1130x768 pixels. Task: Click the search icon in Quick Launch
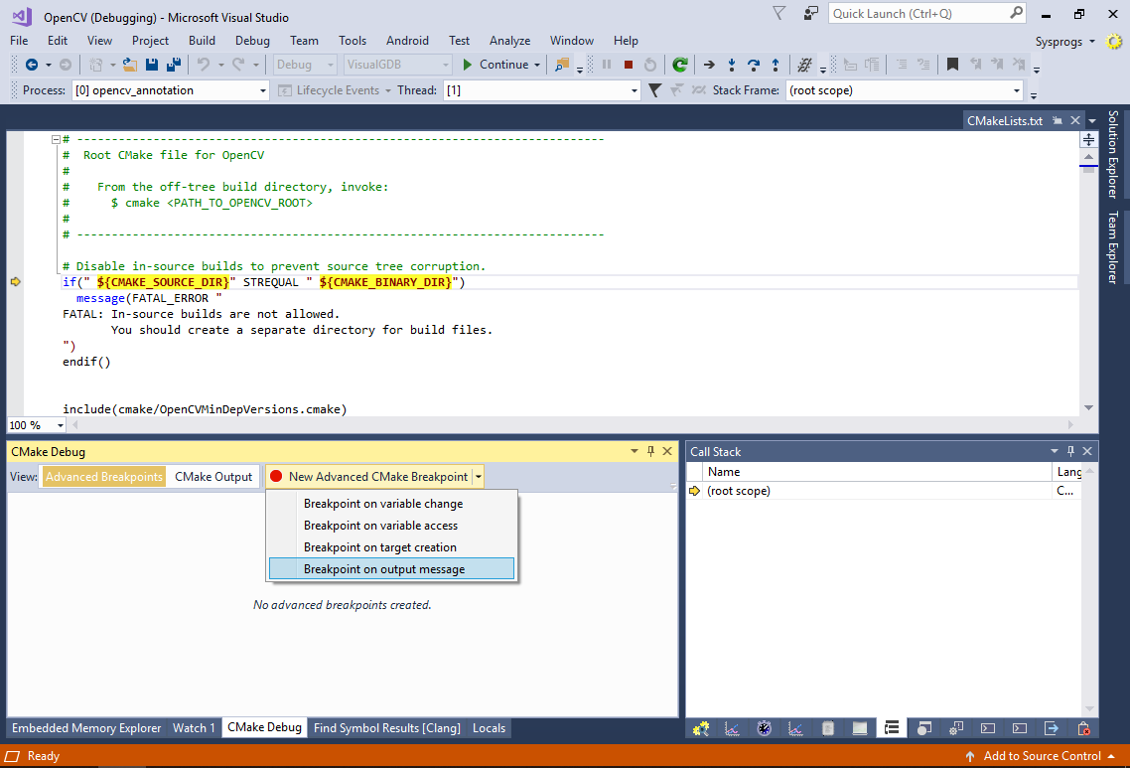coord(1016,13)
